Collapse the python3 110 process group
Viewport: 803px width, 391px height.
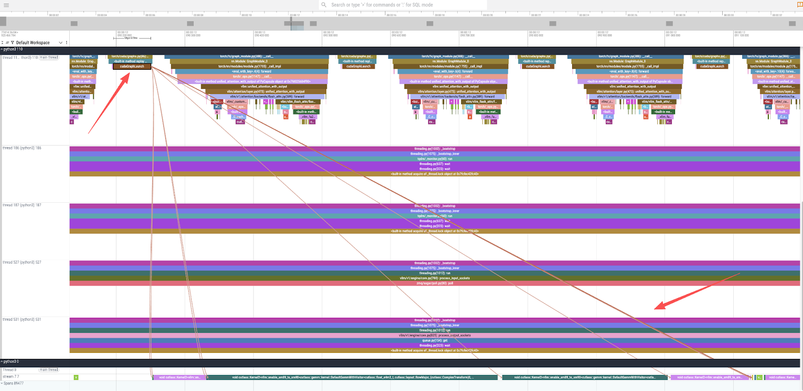tap(2, 49)
